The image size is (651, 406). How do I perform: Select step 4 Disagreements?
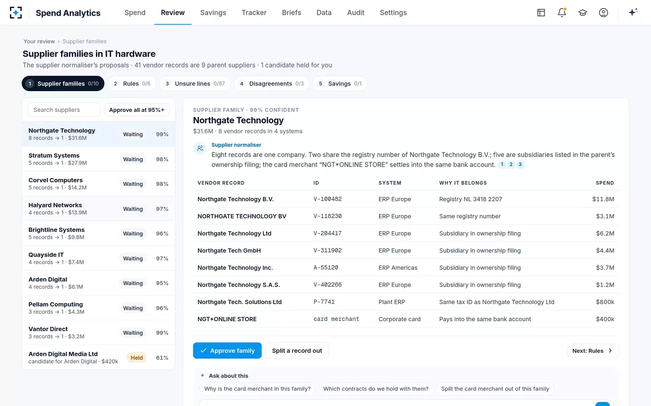click(272, 83)
